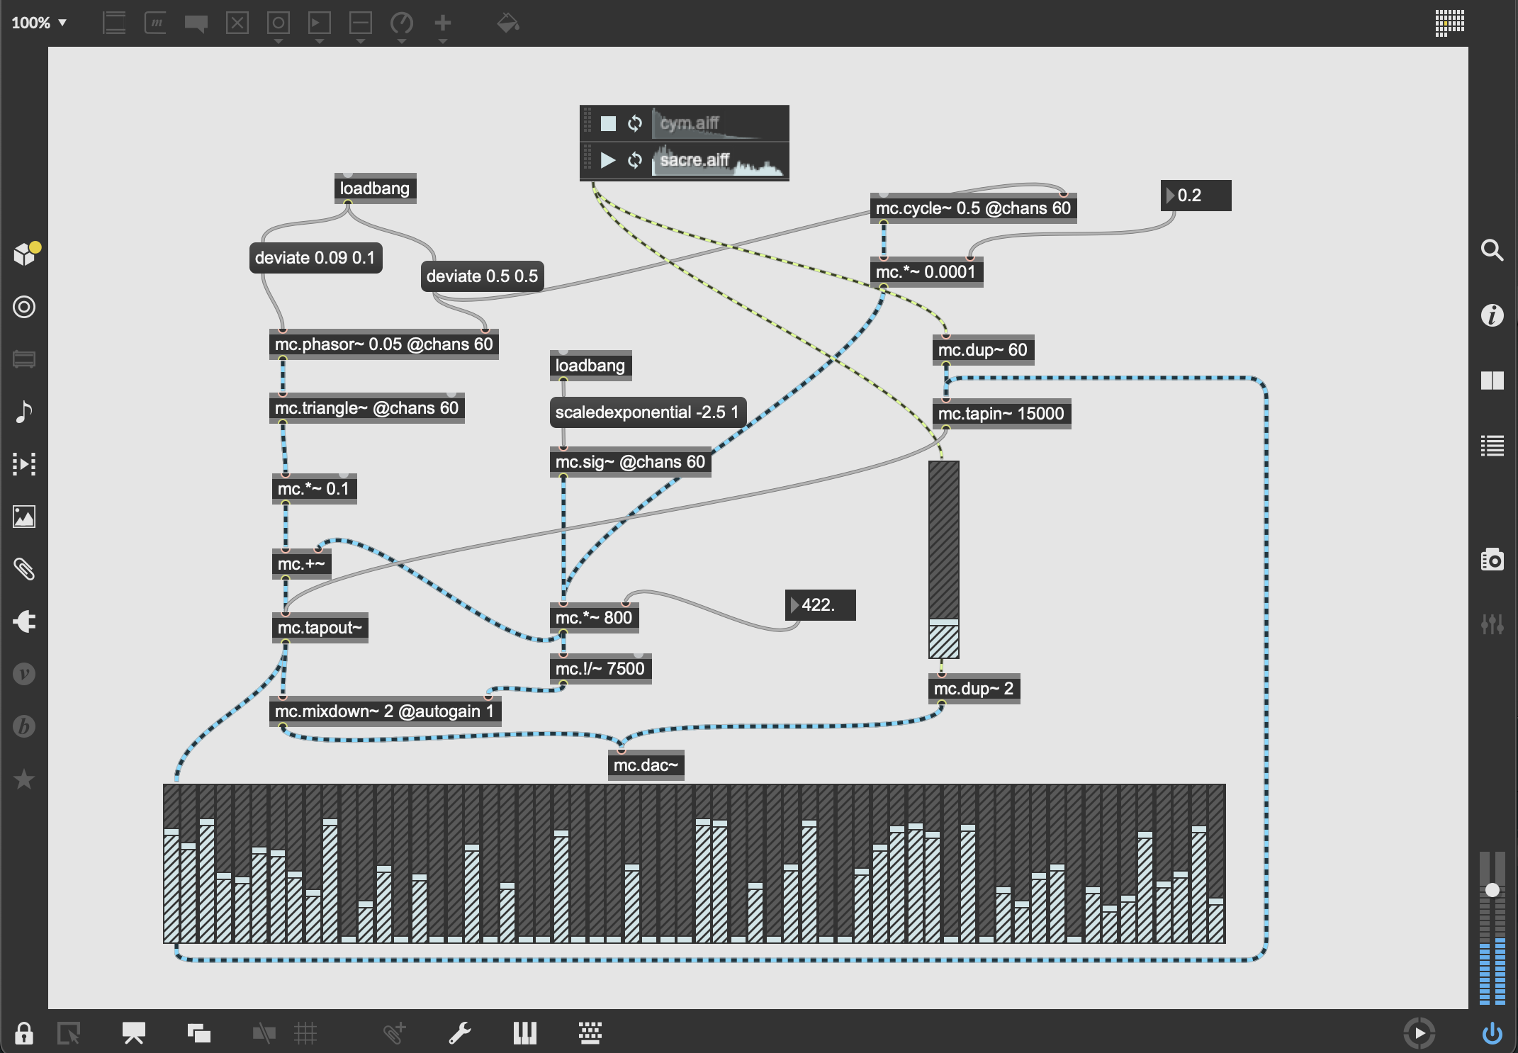Open the reference book in right sidebar
The width and height of the screenshot is (1518, 1053).
tap(1492, 381)
